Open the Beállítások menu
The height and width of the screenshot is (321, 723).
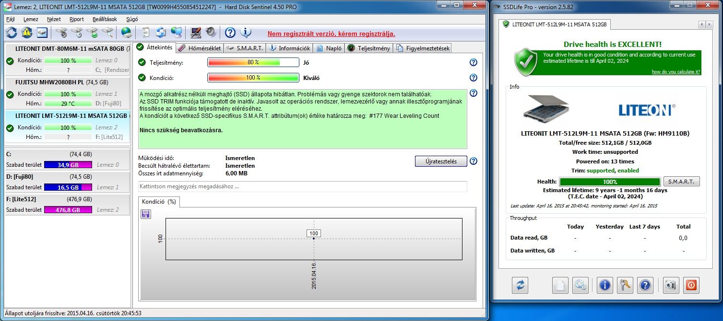point(105,19)
